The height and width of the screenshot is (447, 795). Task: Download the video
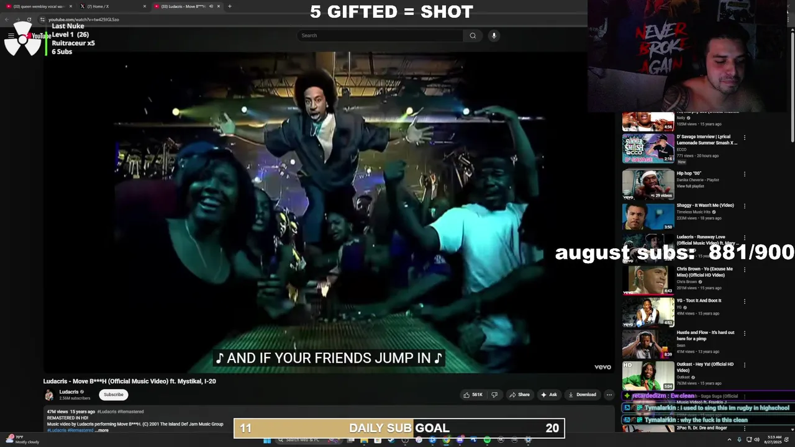[582, 395]
